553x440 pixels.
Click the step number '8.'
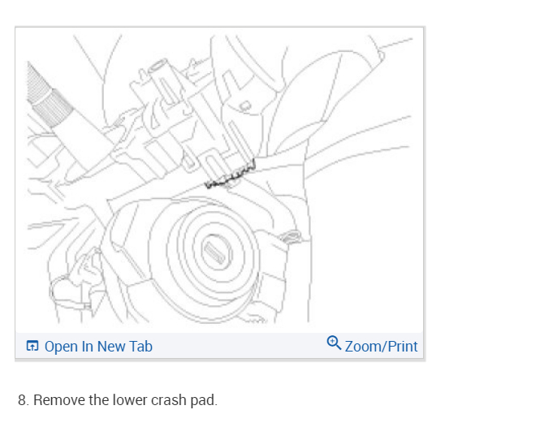click(x=24, y=400)
